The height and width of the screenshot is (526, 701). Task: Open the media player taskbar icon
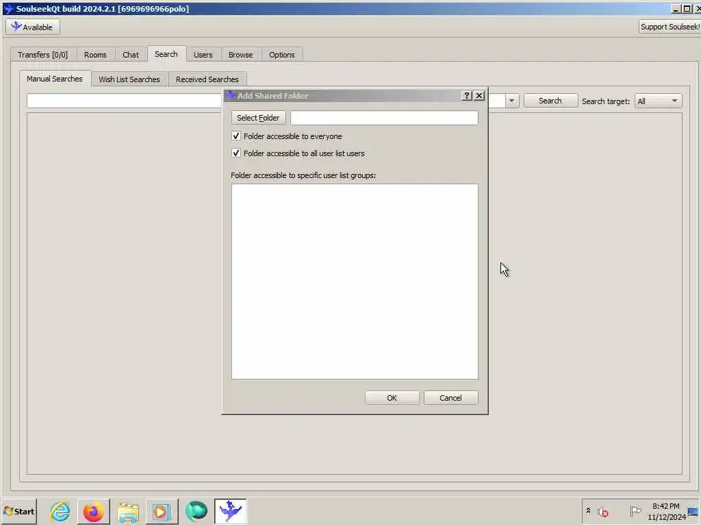[x=162, y=511]
